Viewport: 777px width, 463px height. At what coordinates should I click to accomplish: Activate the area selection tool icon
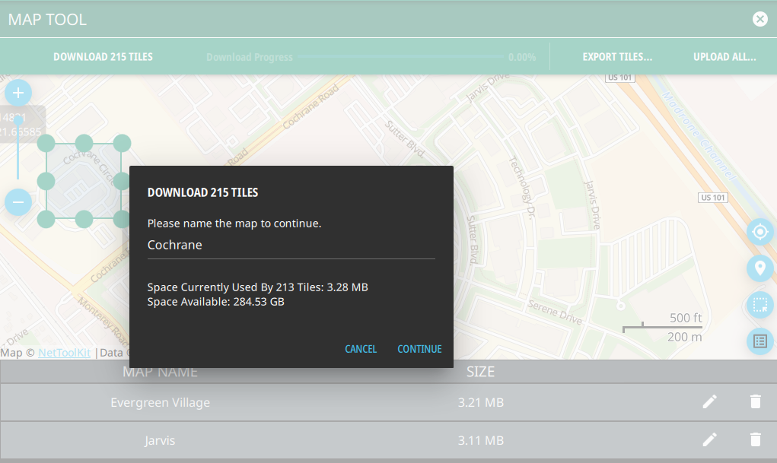coord(759,305)
